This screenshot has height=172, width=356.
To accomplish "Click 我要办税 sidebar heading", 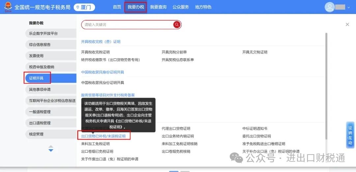I will pos(36,23).
